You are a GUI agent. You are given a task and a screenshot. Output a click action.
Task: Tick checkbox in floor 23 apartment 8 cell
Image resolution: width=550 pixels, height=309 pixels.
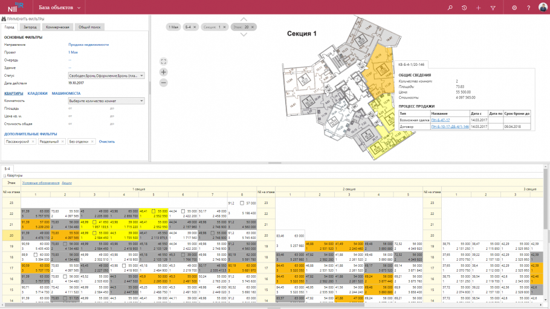[x=241, y=203]
